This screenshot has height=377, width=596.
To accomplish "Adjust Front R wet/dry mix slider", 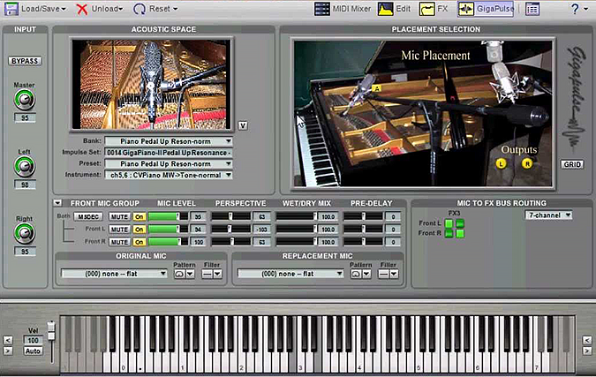I will click(x=296, y=242).
